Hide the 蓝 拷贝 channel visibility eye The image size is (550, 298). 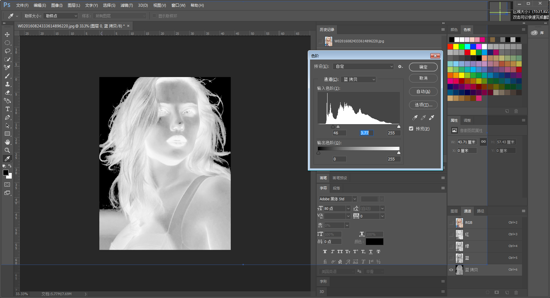pos(451,270)
